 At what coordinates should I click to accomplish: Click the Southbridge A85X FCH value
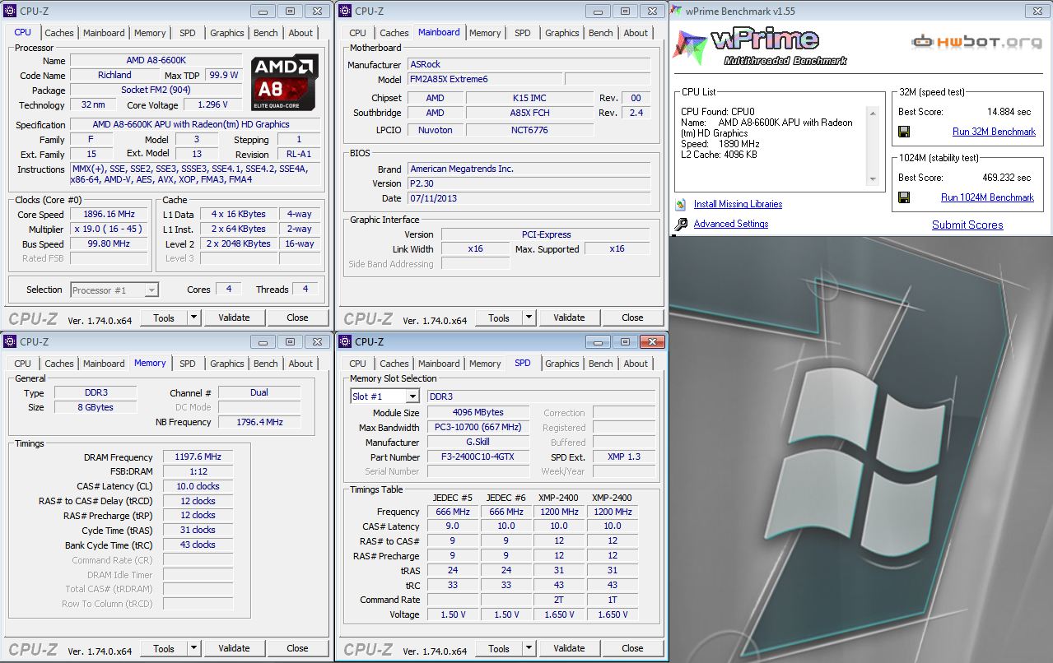click(529, 113)
